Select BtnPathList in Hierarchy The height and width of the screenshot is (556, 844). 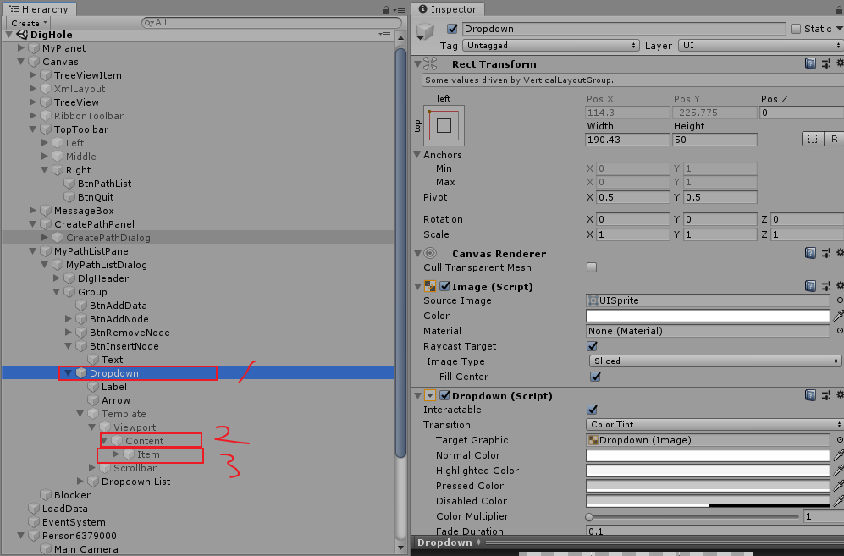[x=104, y=184]
